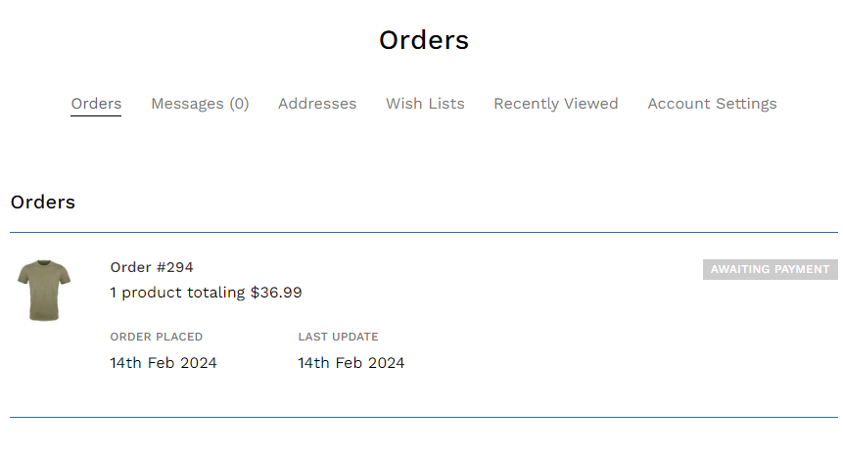The height and width of the screenshot is (455, 843).
Task: Open the Messages (0) tab
Action: tap(200, 104)
